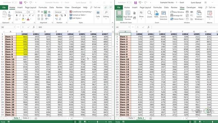Add new sheet in left window
Viewport: 218px width, 123px height.
click(36, 119)
